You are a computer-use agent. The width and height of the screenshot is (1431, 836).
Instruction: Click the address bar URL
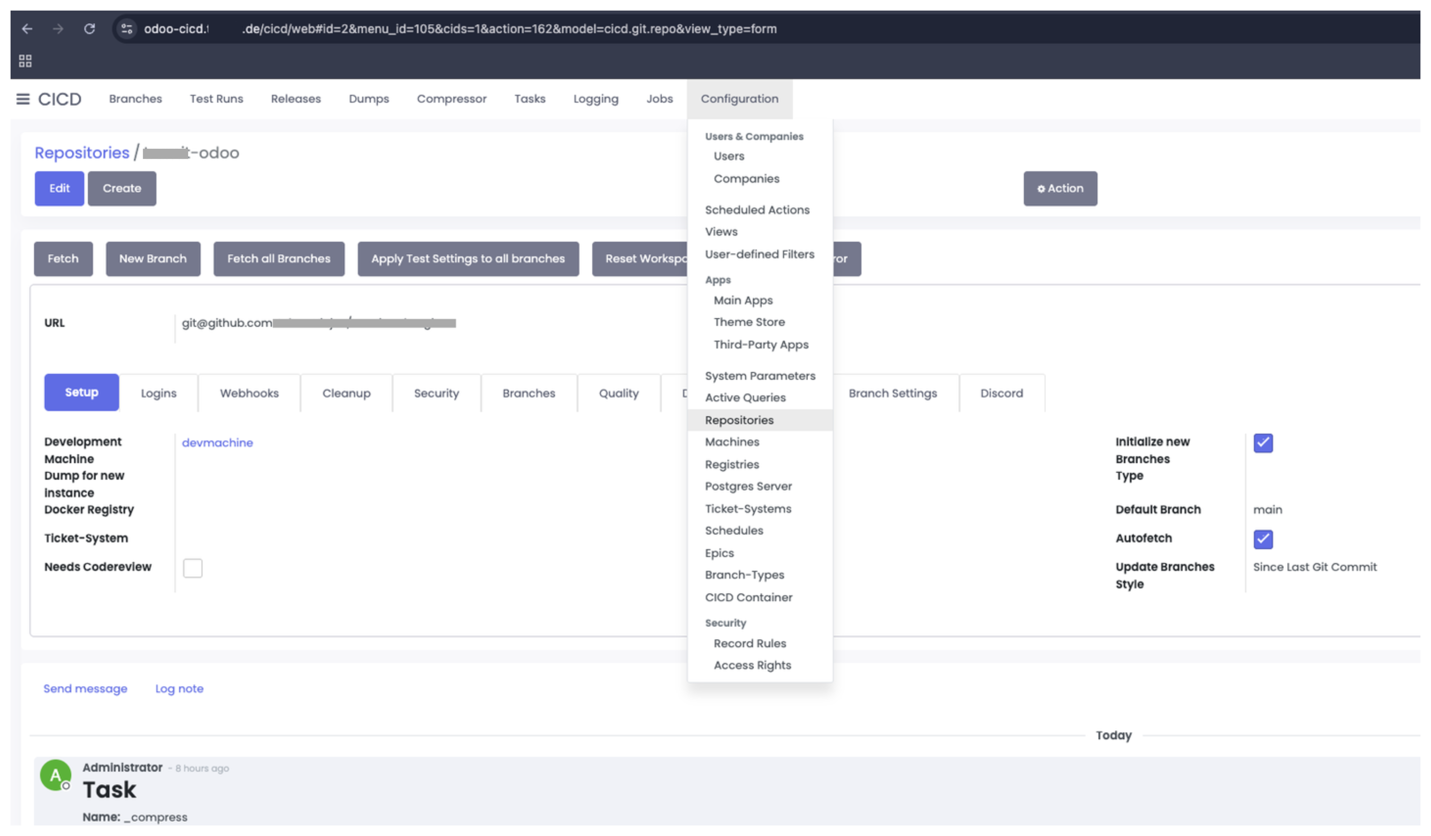pos(460,28)
